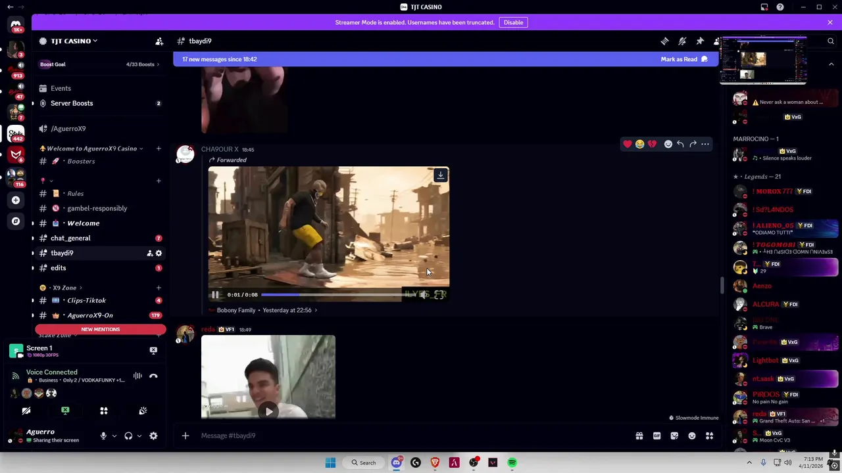
Task: Open the soundboard icon
Action: (x=143, y=411)
